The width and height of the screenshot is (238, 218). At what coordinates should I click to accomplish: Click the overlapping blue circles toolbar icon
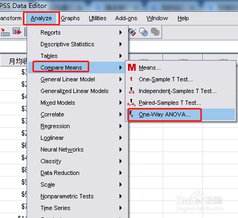(x=143, y=32)
